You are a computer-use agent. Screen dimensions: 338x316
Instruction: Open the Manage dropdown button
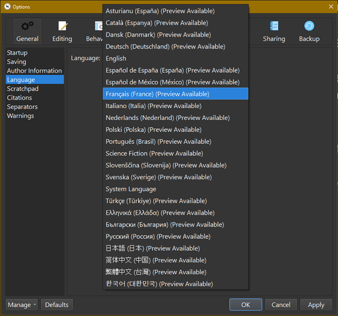21,305
